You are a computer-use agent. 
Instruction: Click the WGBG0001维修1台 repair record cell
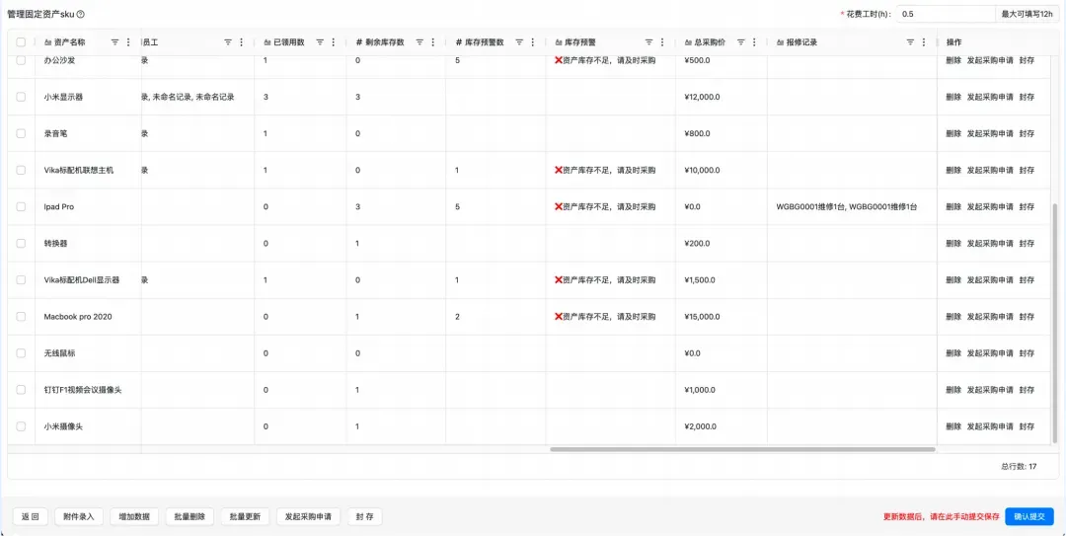point(852,206)
